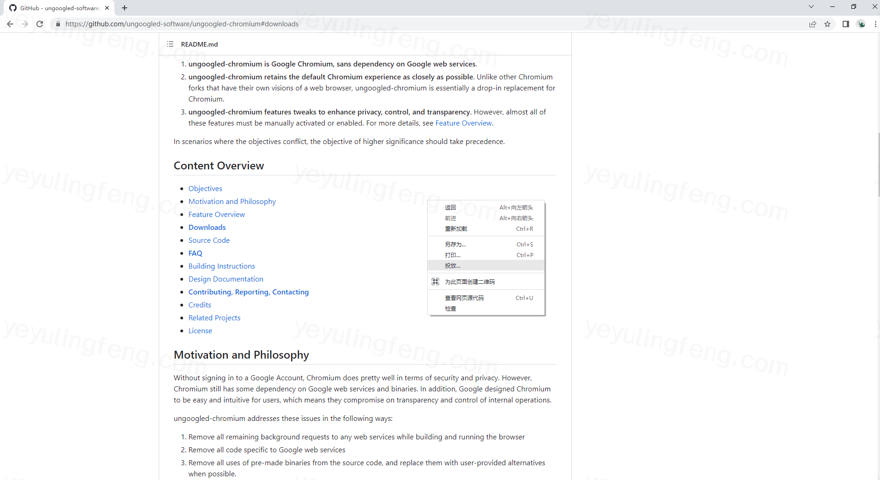Choose 返回 in the context menu

pyautogui.click(x=486, y=208)
